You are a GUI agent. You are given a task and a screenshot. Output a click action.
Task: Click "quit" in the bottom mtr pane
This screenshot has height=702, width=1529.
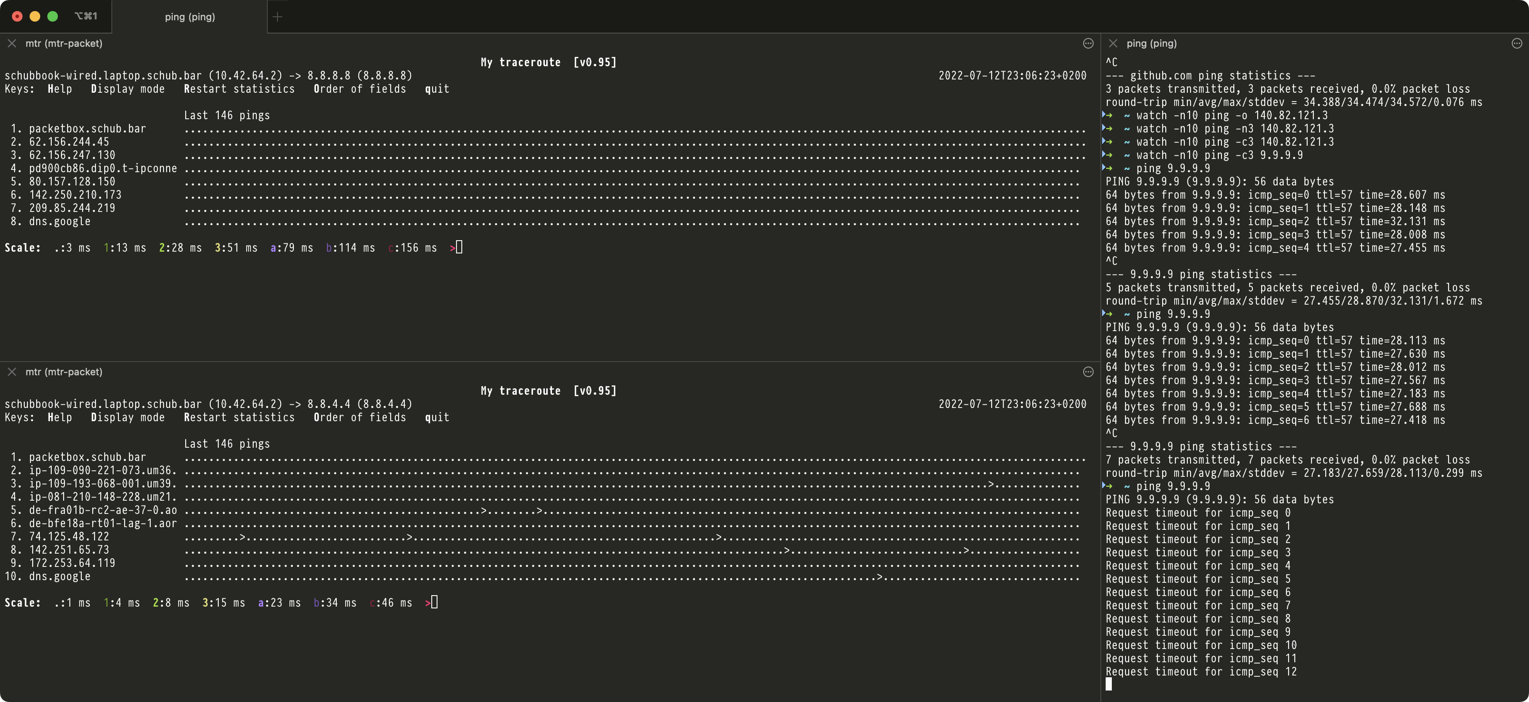(x=437, y=417)
